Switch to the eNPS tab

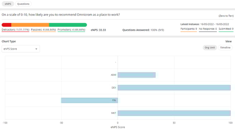8,4
